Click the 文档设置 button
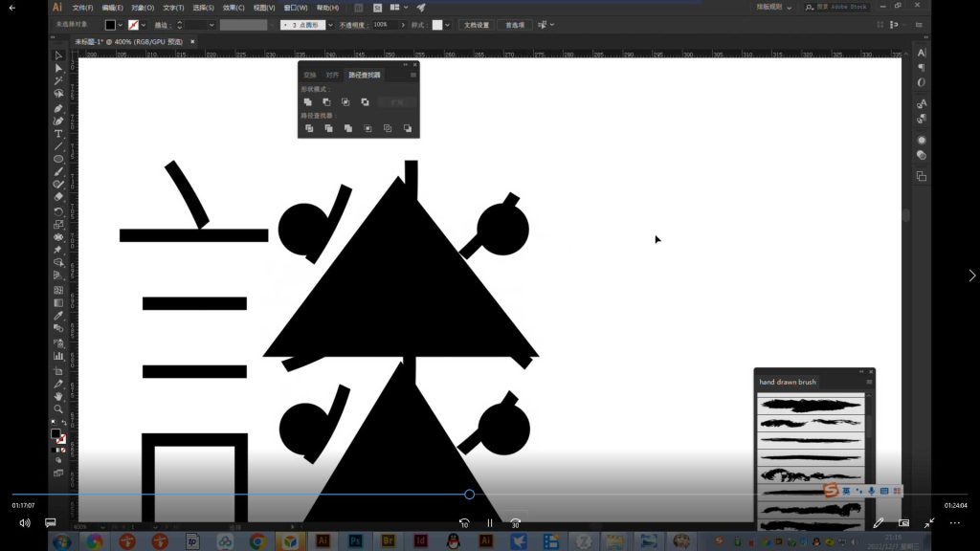Viewport: 980px width, 551px height. (476, 25)
